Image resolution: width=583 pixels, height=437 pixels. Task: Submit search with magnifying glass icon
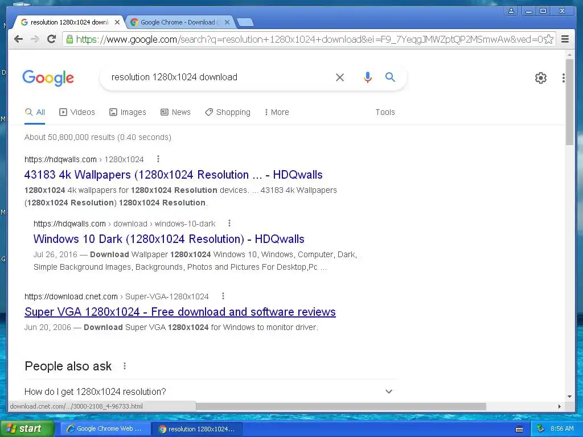pos(390,77)
